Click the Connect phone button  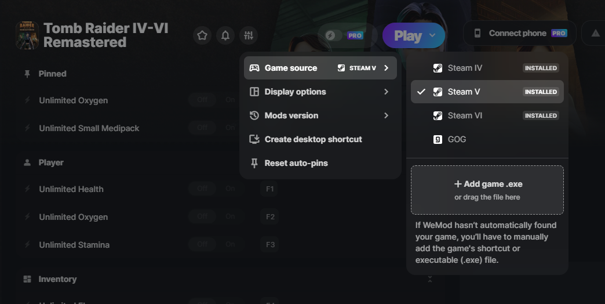click(x=520, y=33)
